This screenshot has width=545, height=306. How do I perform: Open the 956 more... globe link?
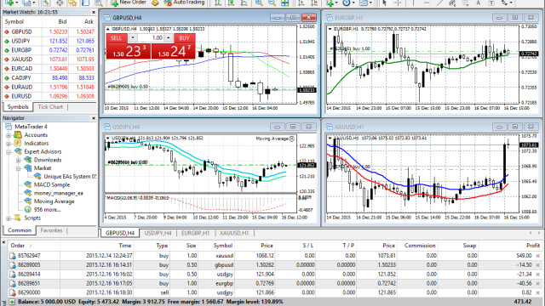(43, 210)
